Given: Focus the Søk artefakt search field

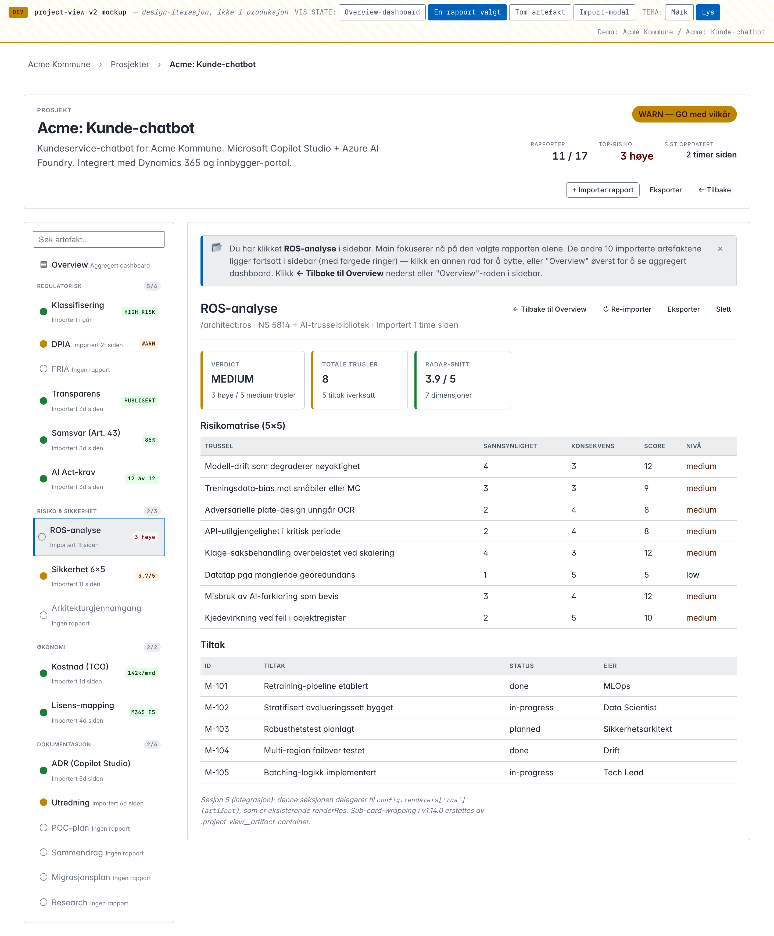Looking at the screenshot, I should coord(99,239).
